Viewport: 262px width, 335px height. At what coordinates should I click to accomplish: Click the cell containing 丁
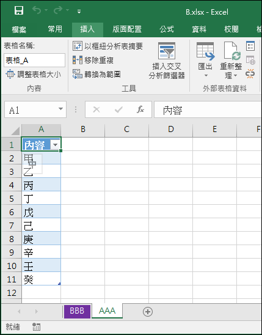[41, 199]
